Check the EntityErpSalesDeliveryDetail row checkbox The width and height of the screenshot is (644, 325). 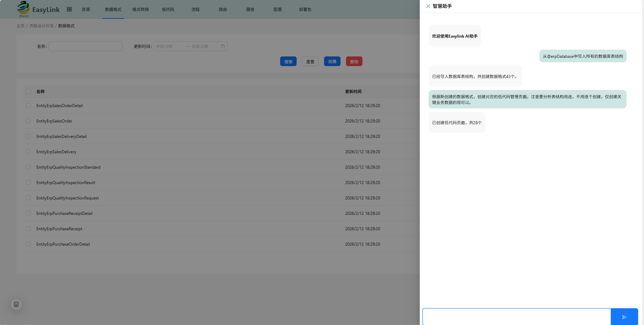click(28, 136)
